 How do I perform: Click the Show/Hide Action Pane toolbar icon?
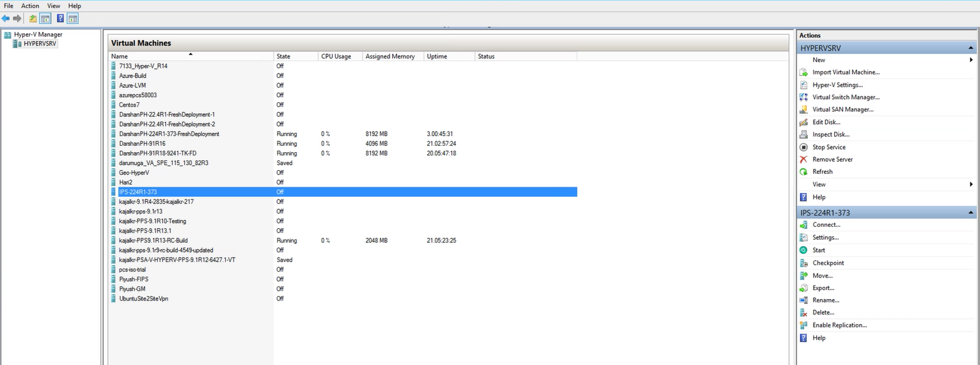(72, 18)
